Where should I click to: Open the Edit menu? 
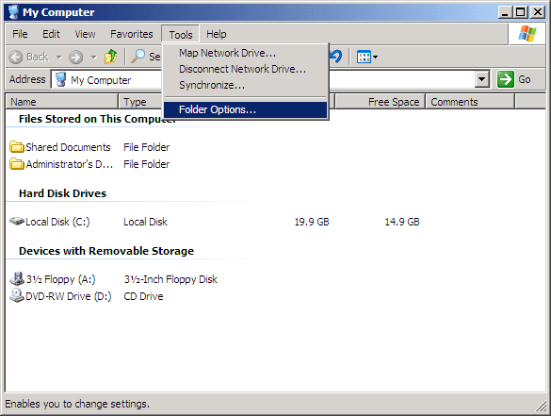click(51, 34)
